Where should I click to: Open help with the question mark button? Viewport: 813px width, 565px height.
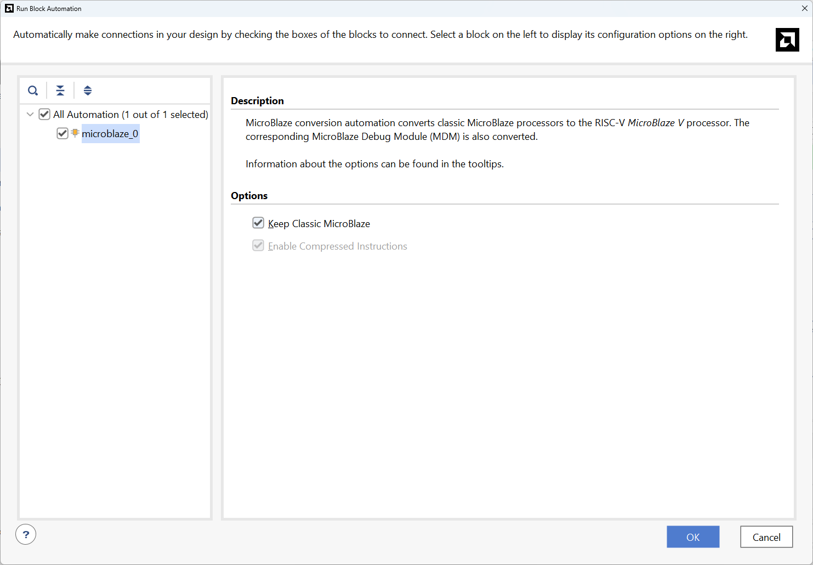click(x=26, y=534)
